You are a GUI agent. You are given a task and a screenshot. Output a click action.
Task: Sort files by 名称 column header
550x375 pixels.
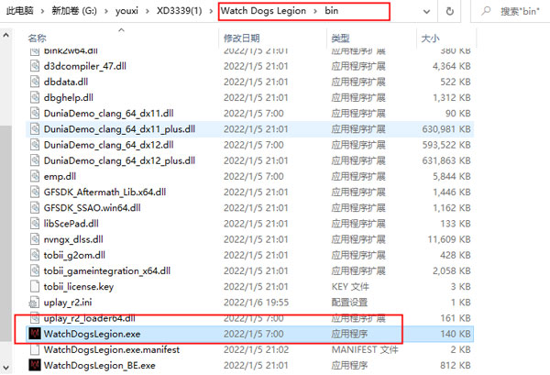[37, 38]
